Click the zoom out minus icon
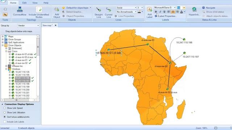 216,128
